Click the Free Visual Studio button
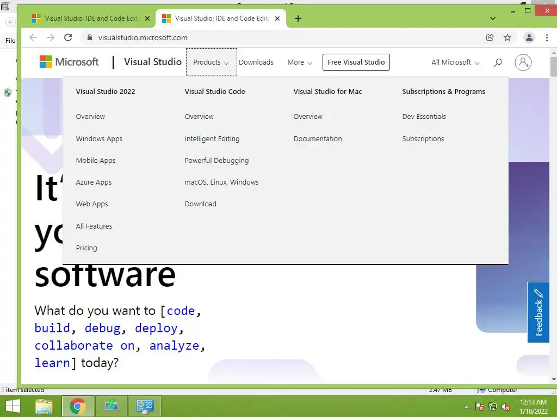 [x=356, y=62]
